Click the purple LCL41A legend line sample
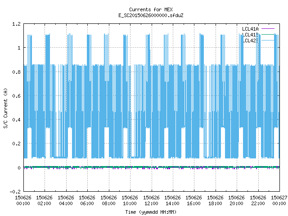Screen dimensions: 288x216 click(268, 29)
